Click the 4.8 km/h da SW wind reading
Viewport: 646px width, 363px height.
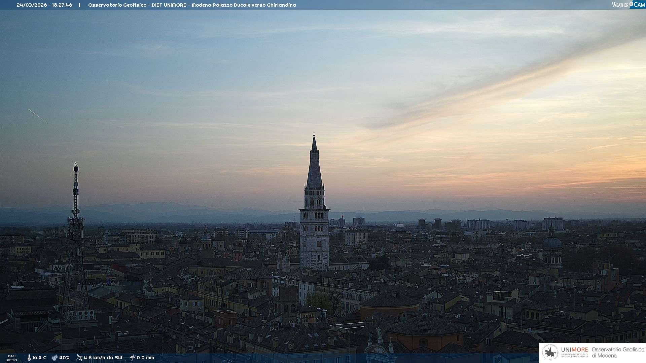tap(103, 358)
